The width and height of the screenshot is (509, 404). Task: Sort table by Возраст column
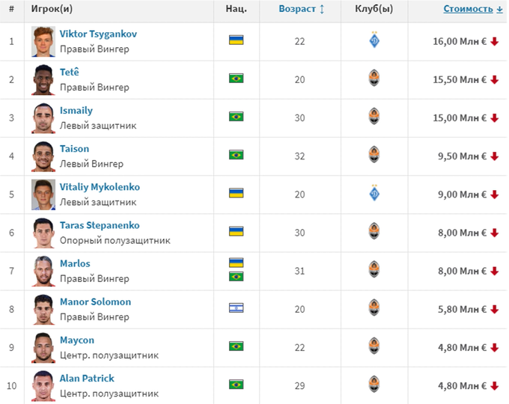click(301, 10)
